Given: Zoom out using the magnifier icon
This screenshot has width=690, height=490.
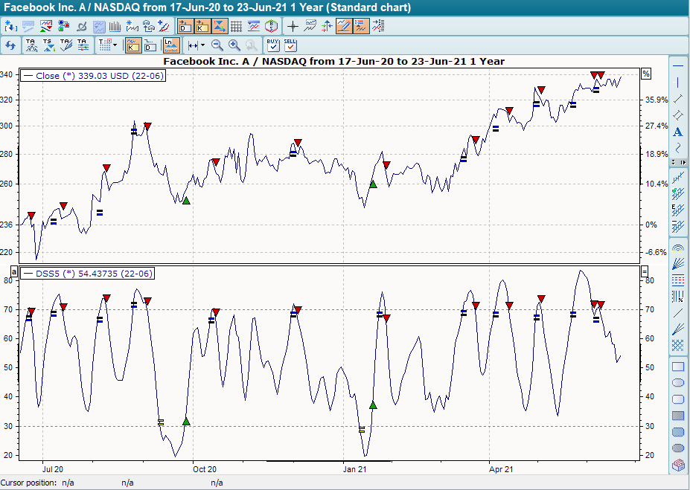Looking at the screenshot, I should click(x=216, y=45).
